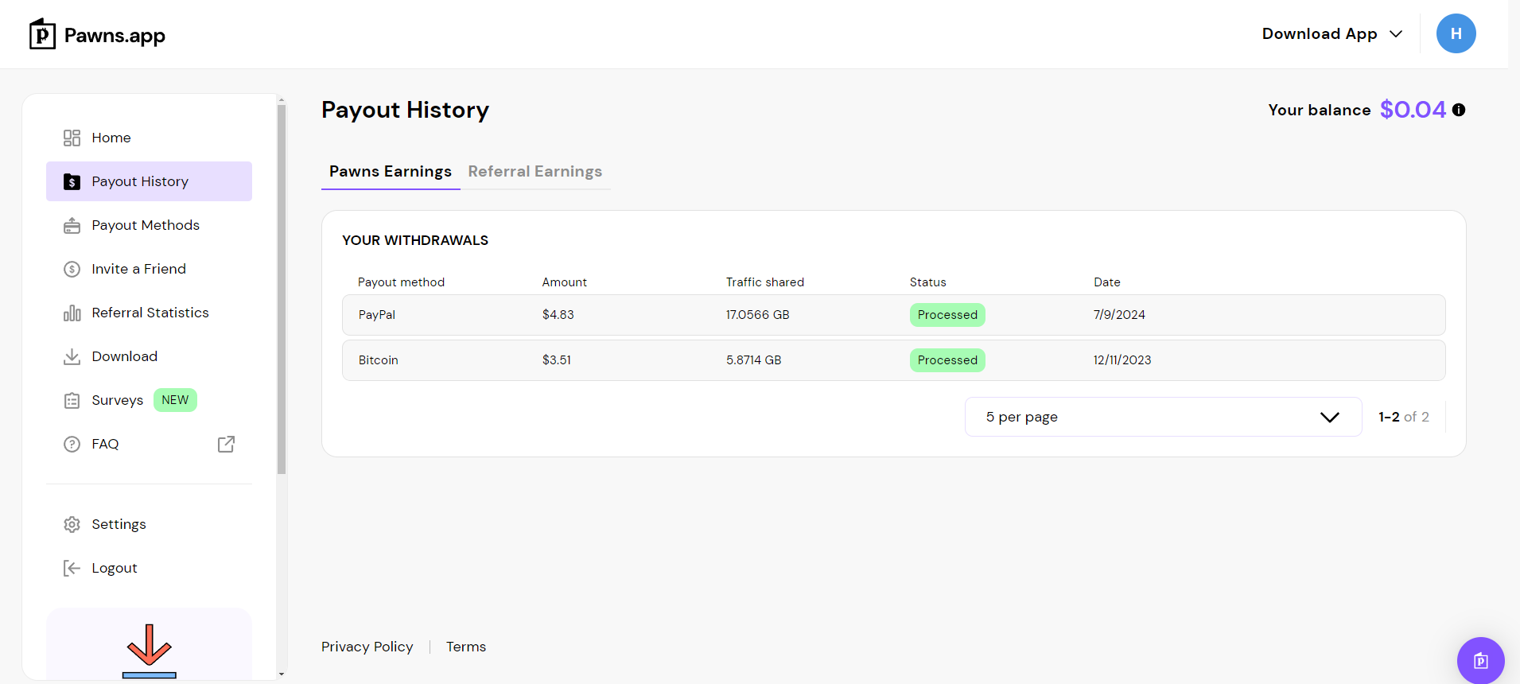Click Processed status badge in PayPal row

pos(947,315)
